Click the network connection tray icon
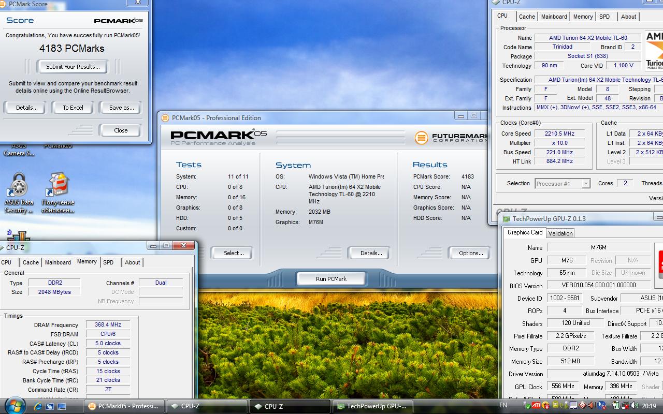The width and height of the screenshot is (663, 414). (x=625, y=405)
